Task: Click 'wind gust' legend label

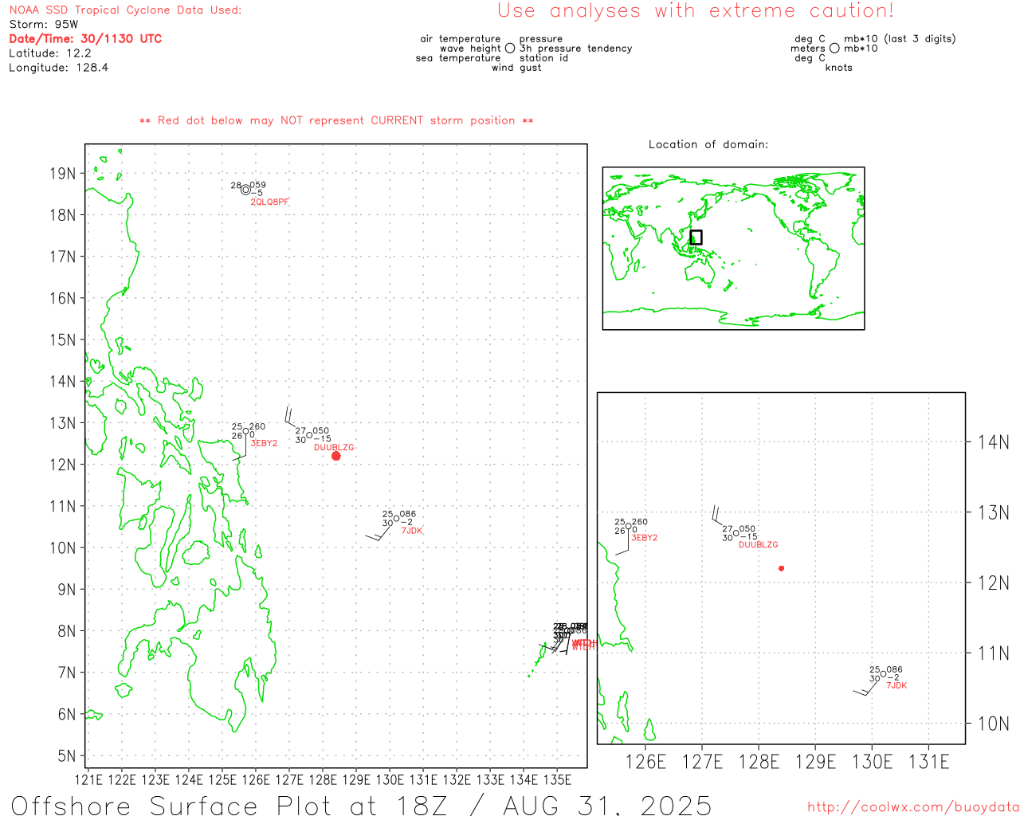Action: (x=516, y=68)
